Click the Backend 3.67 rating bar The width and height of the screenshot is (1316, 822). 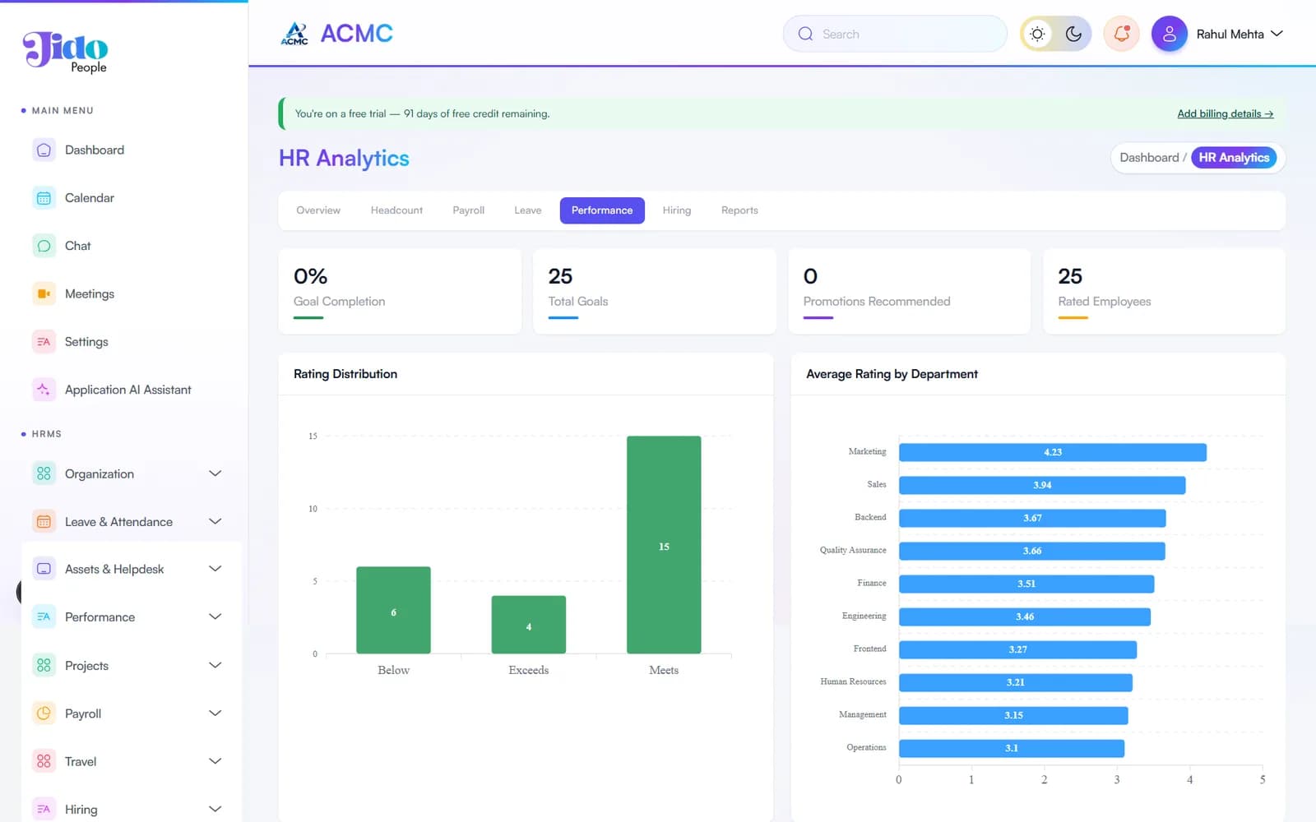pyautogui.click(x=1032, y=518)
